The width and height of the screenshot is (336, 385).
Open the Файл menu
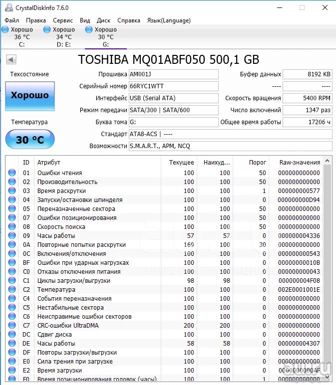pos(12,20)
